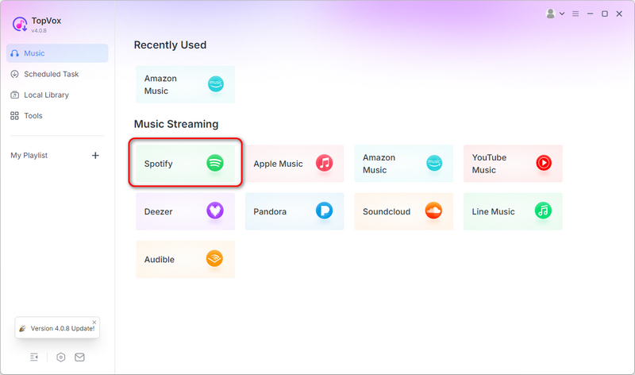The width and height of the screenshot is (635, 375).
Task: Choose YouTube Music service
Action: click(513, 164)
